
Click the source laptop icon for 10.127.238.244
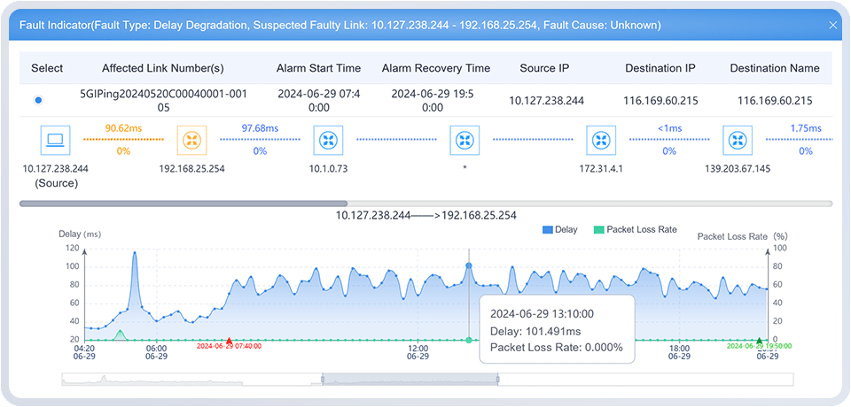point(55,140)
